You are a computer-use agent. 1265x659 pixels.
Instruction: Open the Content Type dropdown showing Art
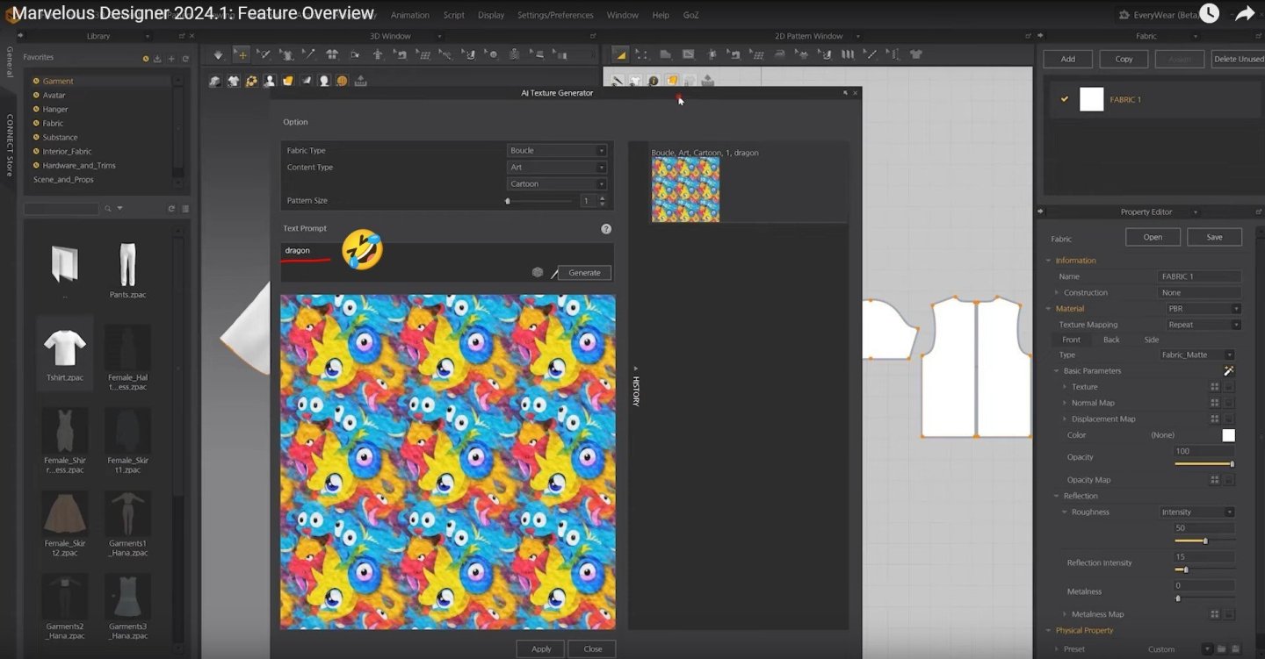(557, 168)
